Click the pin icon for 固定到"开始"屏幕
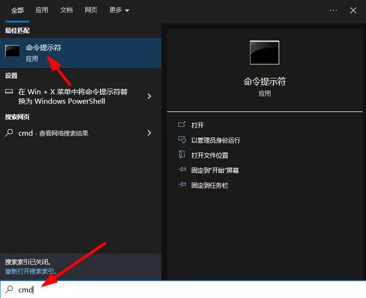Viewport: 366px width, 298px height. coord(183,169)
